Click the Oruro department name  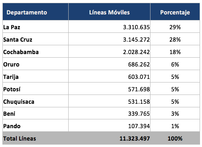(11, 64)
